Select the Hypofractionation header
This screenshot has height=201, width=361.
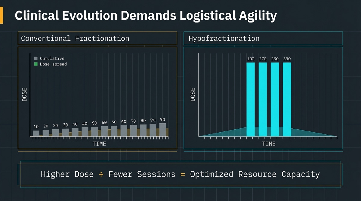(224, 38)
